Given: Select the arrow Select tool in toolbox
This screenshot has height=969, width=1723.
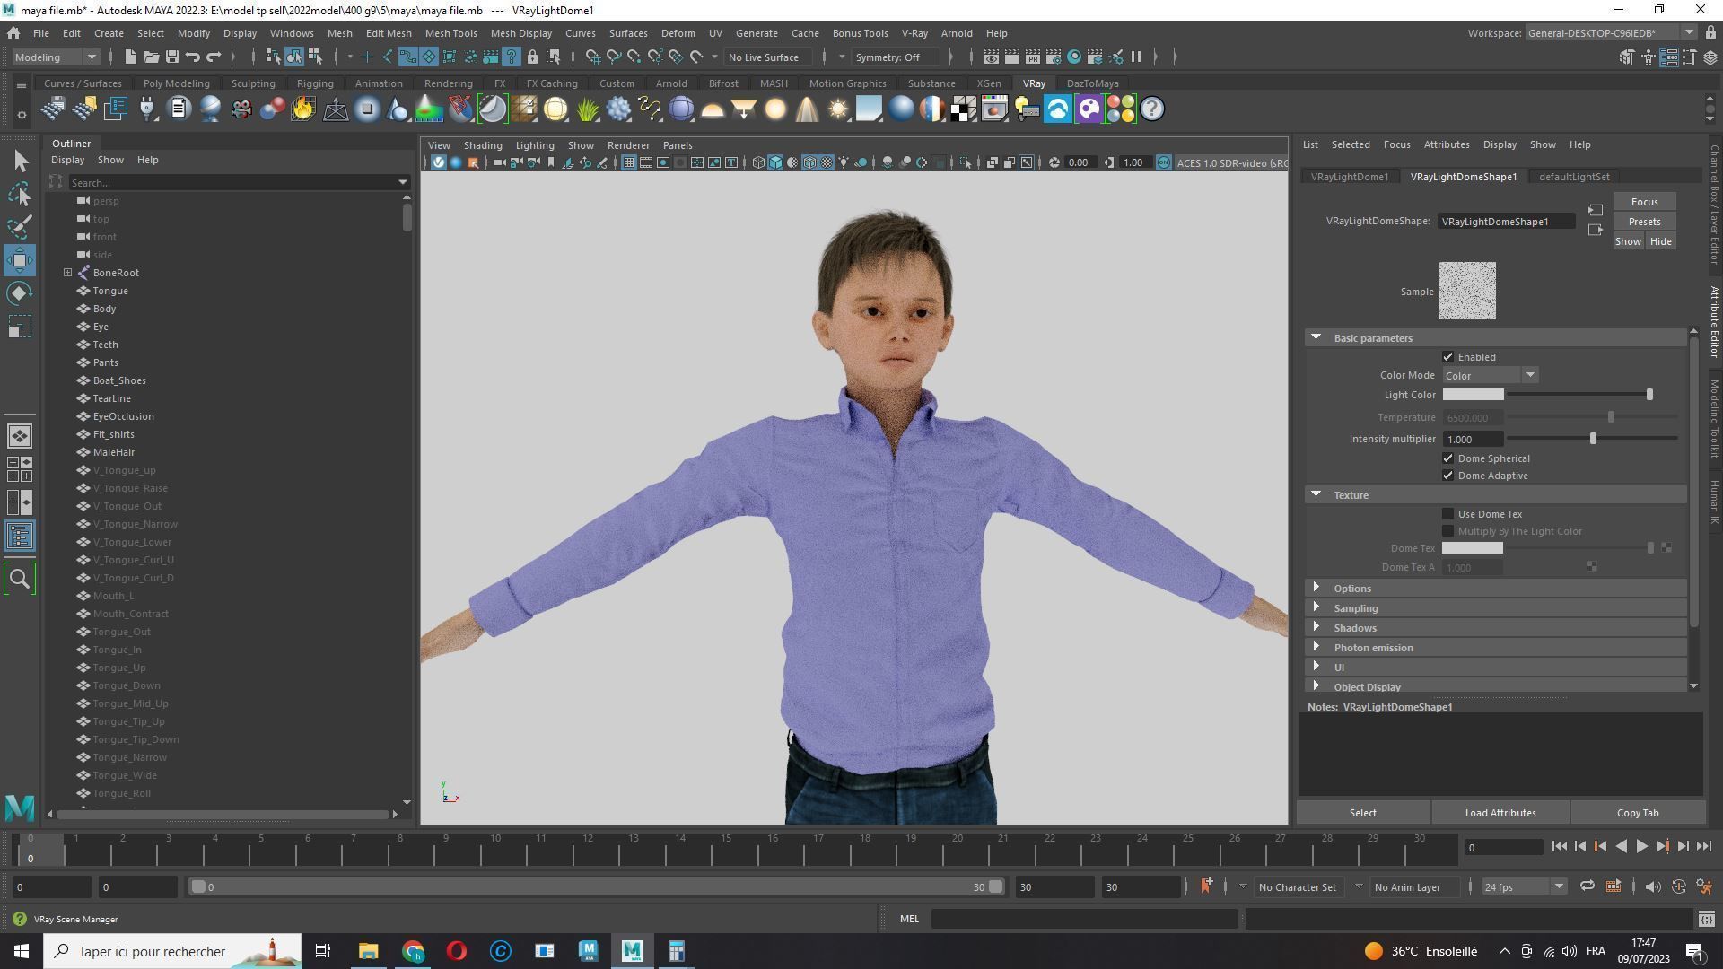Looking at the screenshot, I should tap(20, 161).
